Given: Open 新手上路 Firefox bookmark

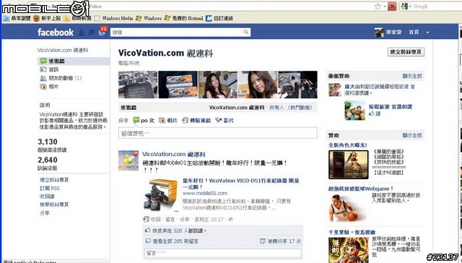Looking at the screenshot, I should click(47, 18).
